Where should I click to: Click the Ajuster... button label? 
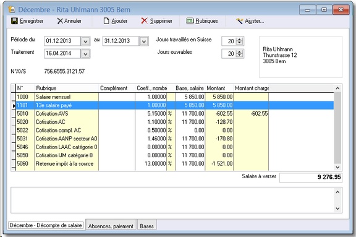tap(254, 21)
